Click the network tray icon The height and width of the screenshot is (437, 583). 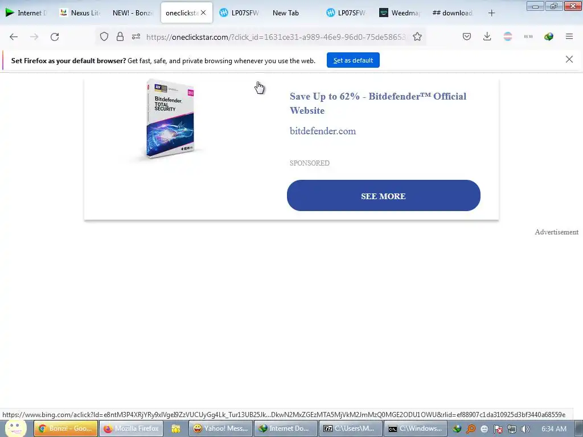512,429
